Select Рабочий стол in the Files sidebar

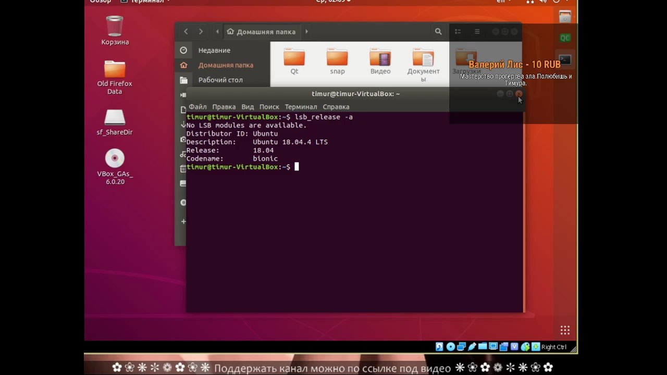[x=223, y=80]
